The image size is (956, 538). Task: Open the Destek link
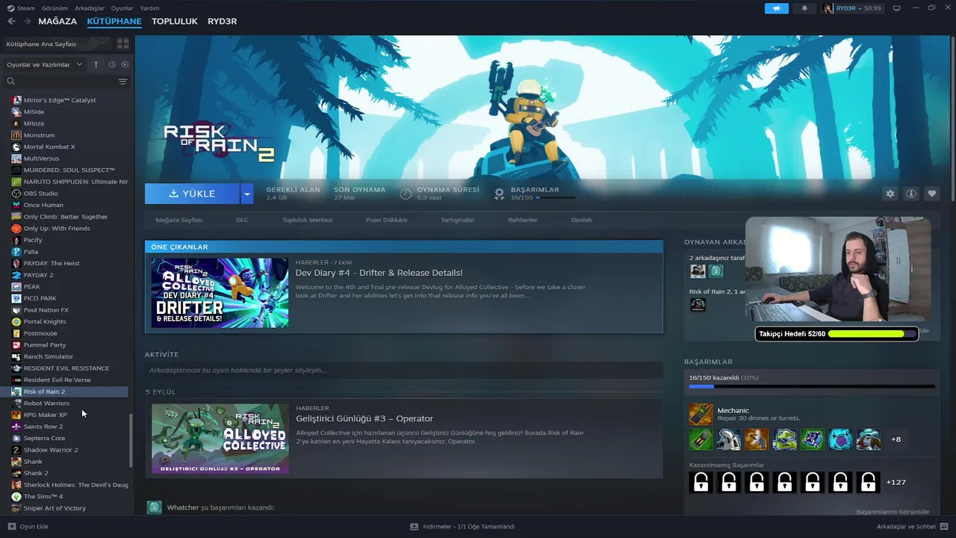[x=582, y=220]
